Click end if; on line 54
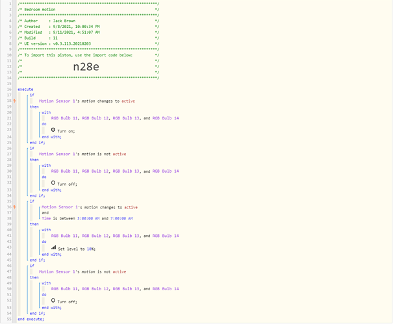 tap(38, 314)
